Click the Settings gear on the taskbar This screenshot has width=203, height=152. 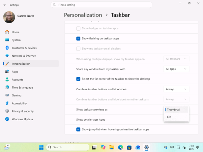pos(147,147)
